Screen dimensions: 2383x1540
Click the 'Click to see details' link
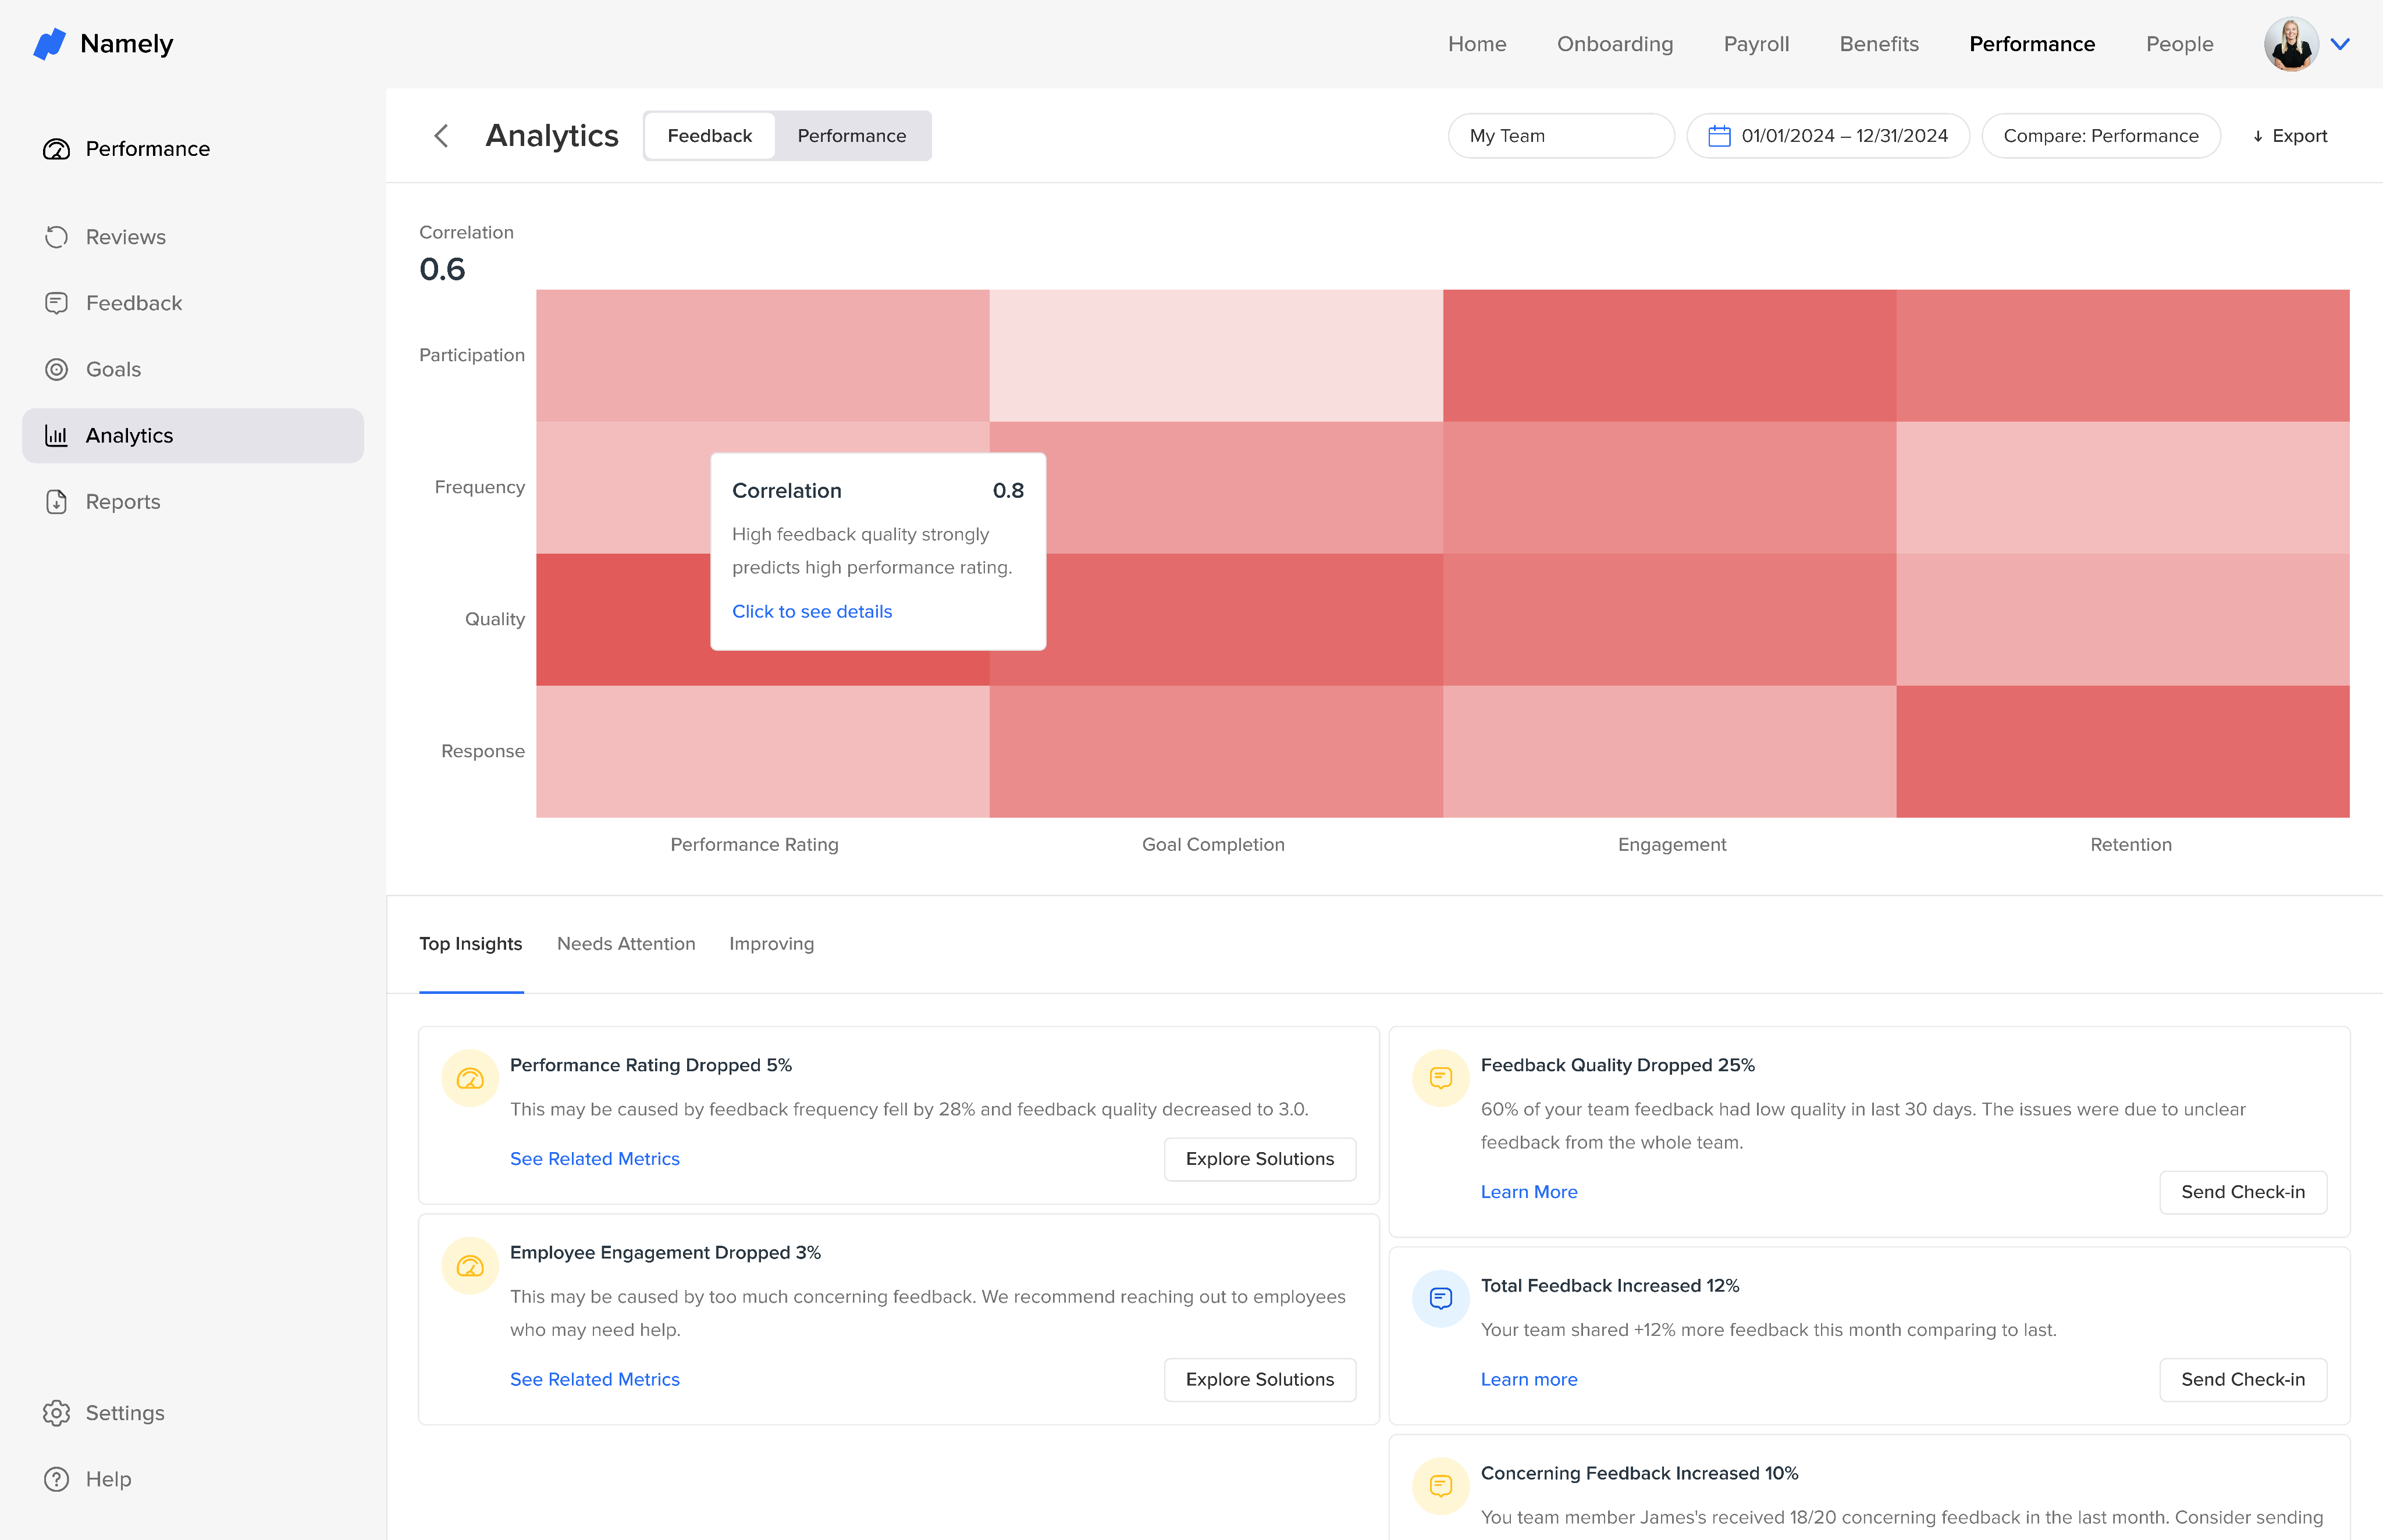pos(812,611)
